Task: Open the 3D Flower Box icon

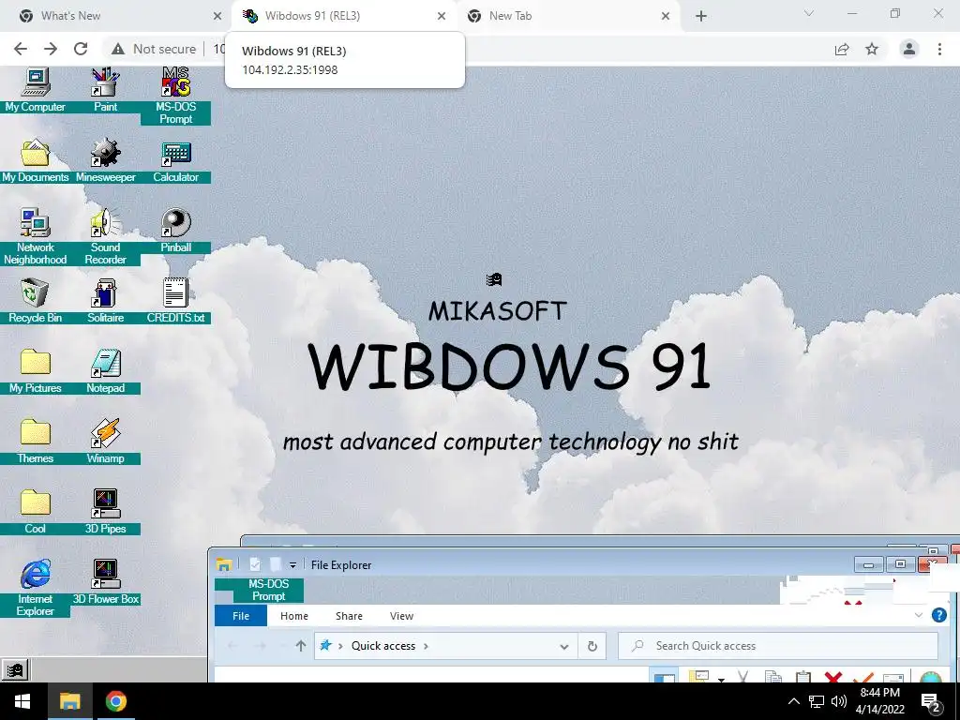Action: pyautogui.click(x=105, y=582)
